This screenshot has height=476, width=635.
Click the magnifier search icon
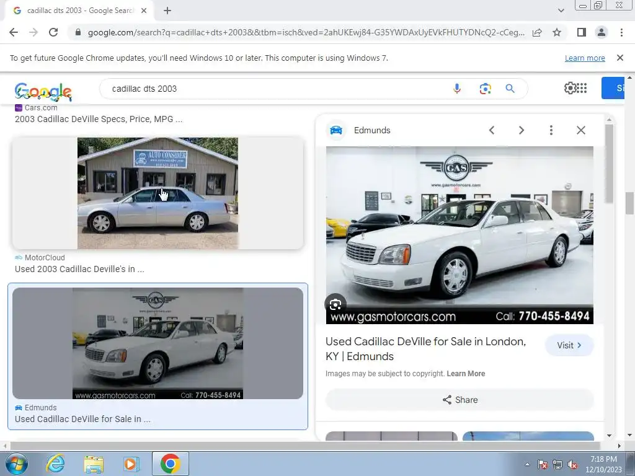coord(510,88)
